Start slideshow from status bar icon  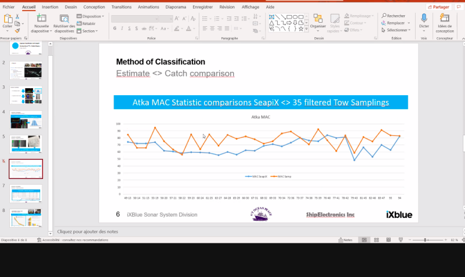click(400, 240)
